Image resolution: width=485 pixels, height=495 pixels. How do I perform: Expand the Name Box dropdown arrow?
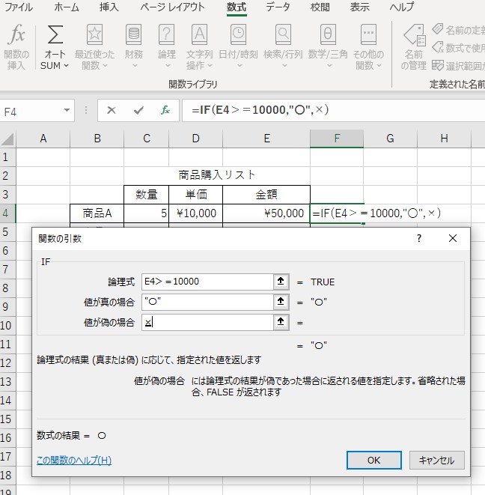67,111
